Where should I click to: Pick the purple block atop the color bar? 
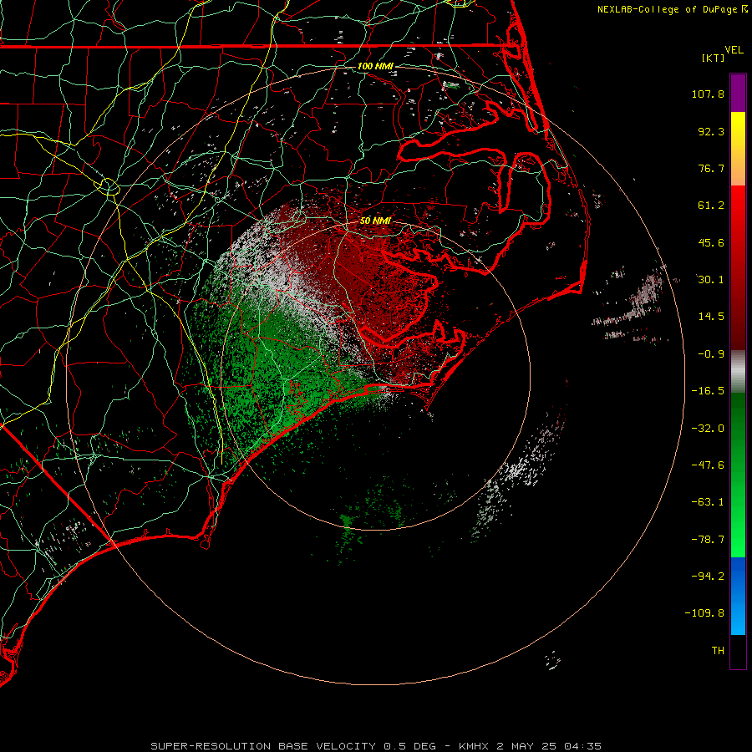tap(738, 93)
